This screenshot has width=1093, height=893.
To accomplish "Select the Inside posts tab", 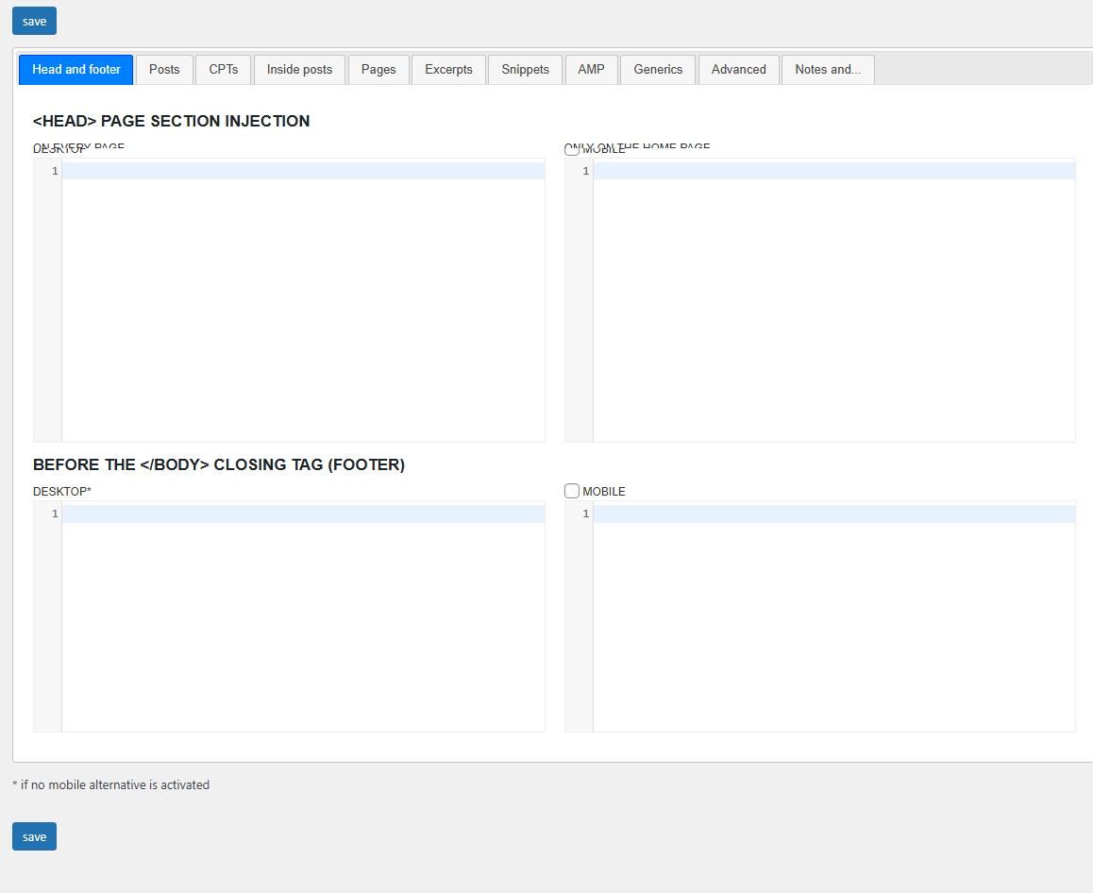I will pos(299,69).
